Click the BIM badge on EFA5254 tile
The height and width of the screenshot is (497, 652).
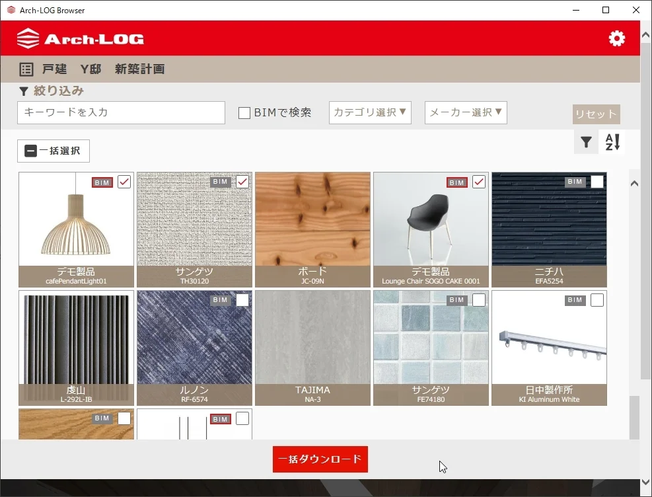tap(575, 182)
